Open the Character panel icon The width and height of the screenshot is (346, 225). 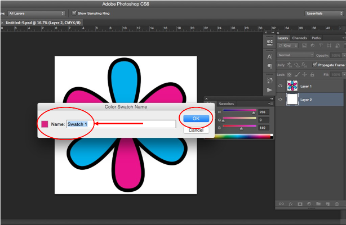click(269, 56)
